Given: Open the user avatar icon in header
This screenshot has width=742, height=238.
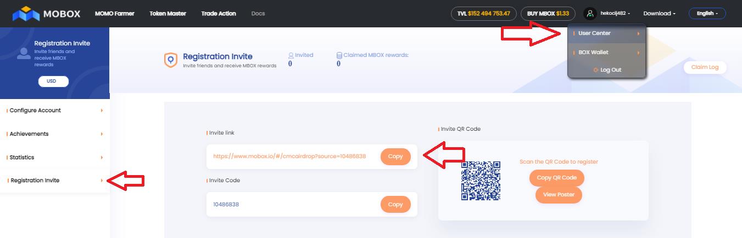Looking at the screenshot, I should 590,14.
